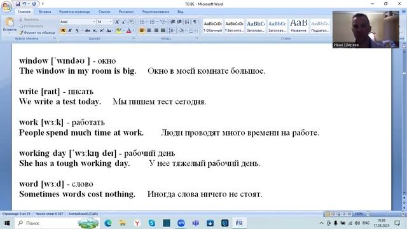
Task: Click the page count in status bar
Action: (x=17, y=214)
